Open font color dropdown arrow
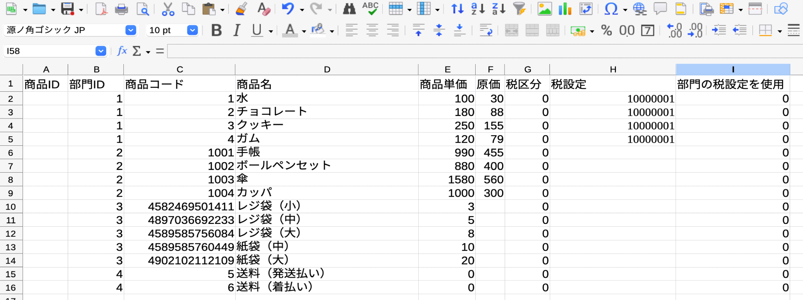 coord(304,31)
